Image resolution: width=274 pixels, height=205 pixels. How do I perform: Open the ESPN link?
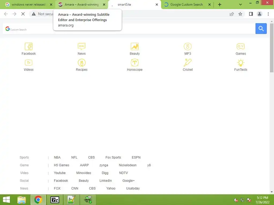point(136,157)
